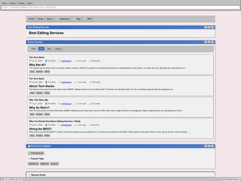The height and width of the screenshot is (181, 241).
Task: Click the Professional (4) category chip
Action: click(x=36, y=153)
